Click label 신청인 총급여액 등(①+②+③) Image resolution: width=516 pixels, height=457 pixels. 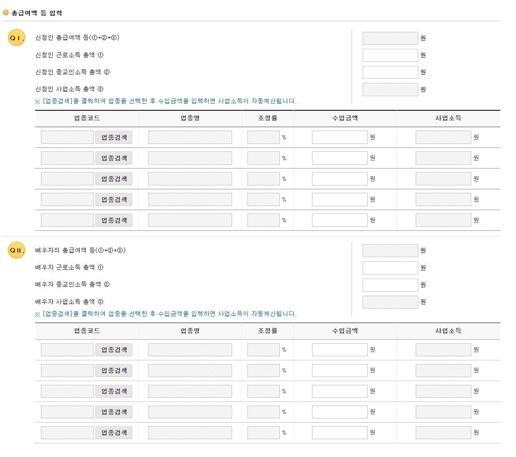click(x=77, y=38)
